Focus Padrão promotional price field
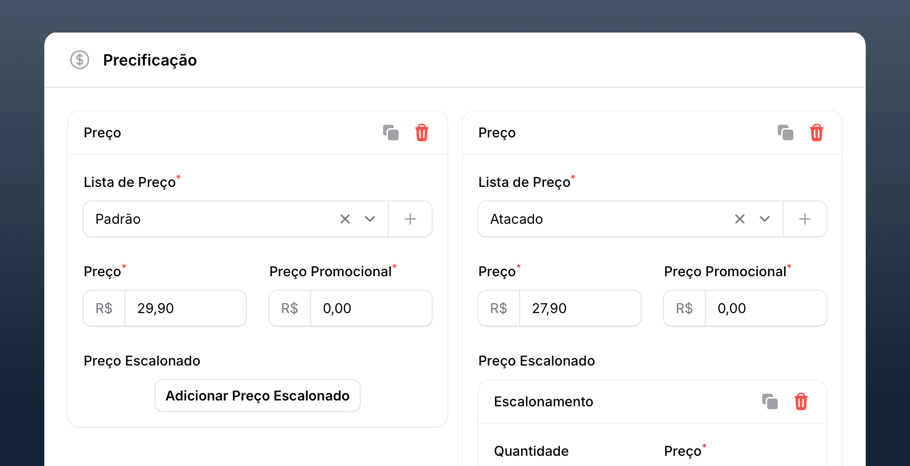Screen dimensions: 910x466 (370, 308)
